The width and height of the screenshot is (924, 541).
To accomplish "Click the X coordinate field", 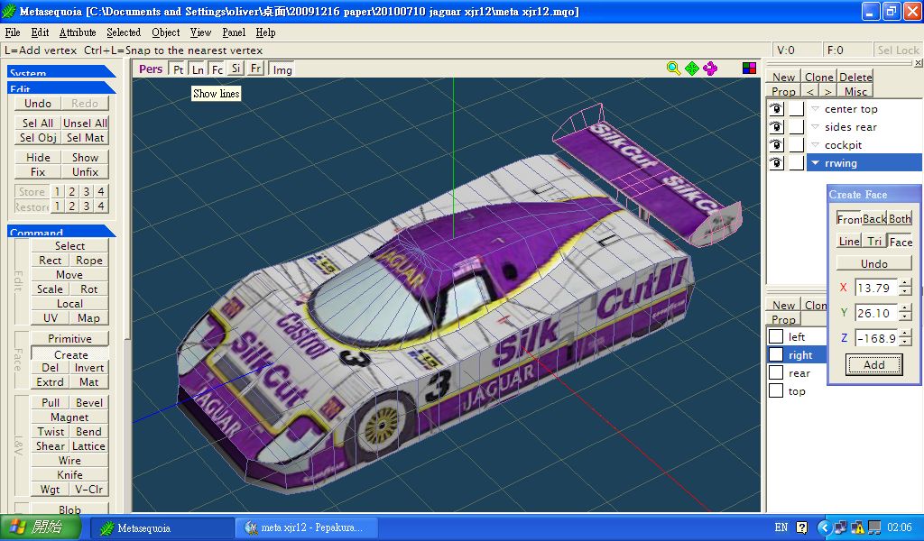I will coord(876,288).
